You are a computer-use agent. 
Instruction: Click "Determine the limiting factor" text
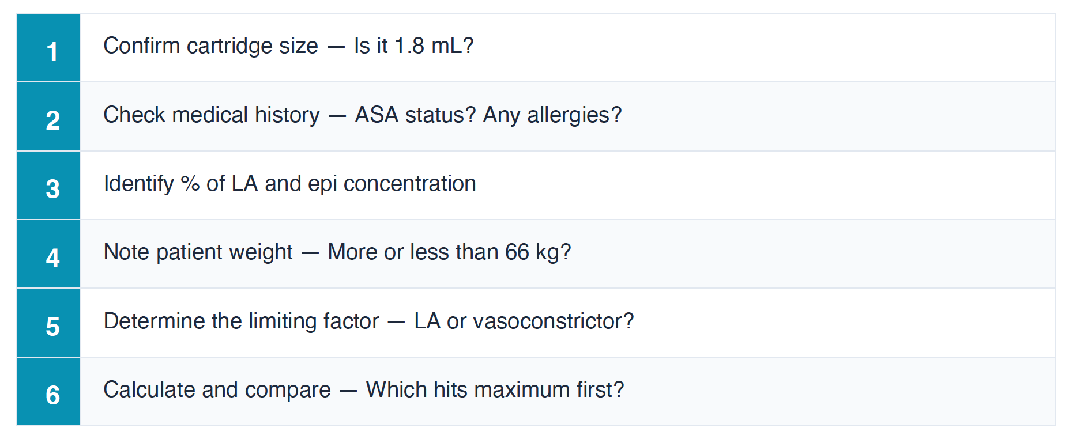[241, 321]
